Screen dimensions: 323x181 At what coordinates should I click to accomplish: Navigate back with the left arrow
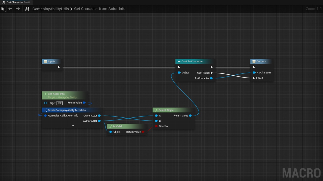point(10,9)
